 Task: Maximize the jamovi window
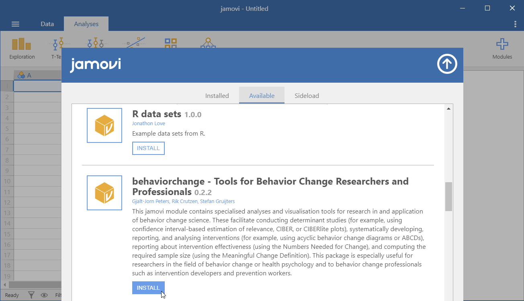pos(487,8)
